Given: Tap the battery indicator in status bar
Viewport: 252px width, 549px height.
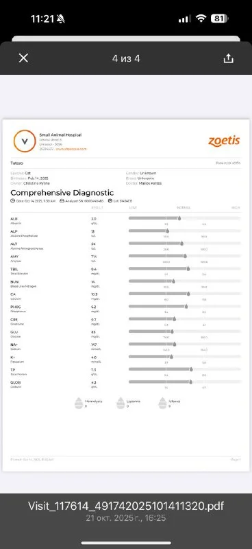Looking at the screenshot, I should [x=220, y=19].
